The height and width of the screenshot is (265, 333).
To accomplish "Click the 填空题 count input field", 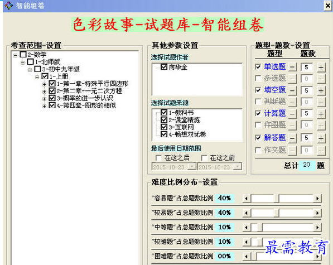I will coord(307,91).
